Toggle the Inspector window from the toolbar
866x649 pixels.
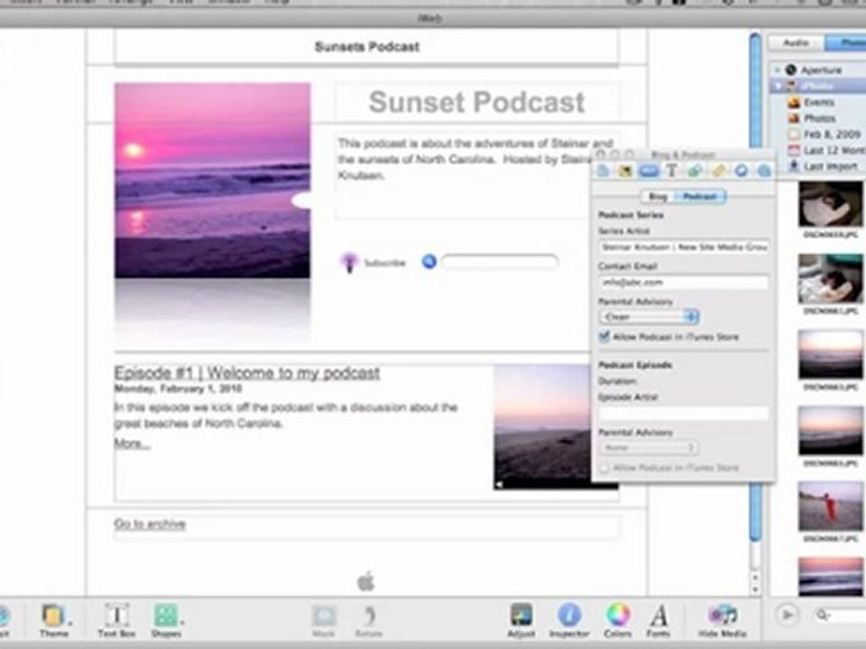[x=569, y=620]
